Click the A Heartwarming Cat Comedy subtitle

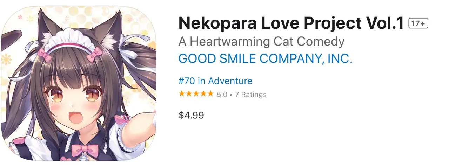(x=261, y=42)
